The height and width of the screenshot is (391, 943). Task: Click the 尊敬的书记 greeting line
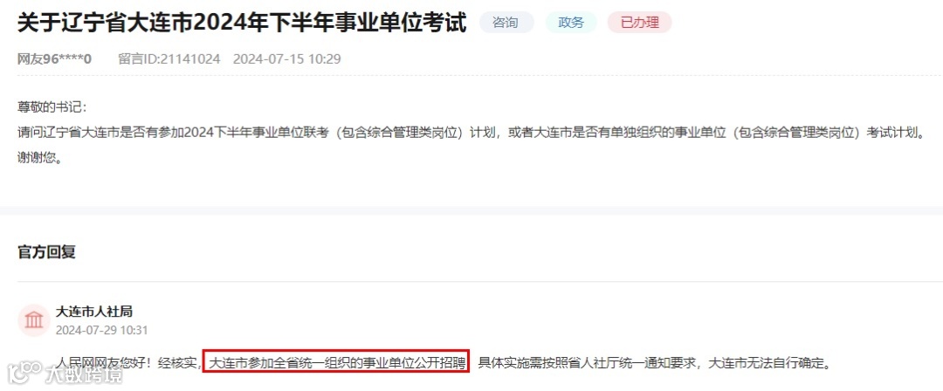tap(52, 107)
